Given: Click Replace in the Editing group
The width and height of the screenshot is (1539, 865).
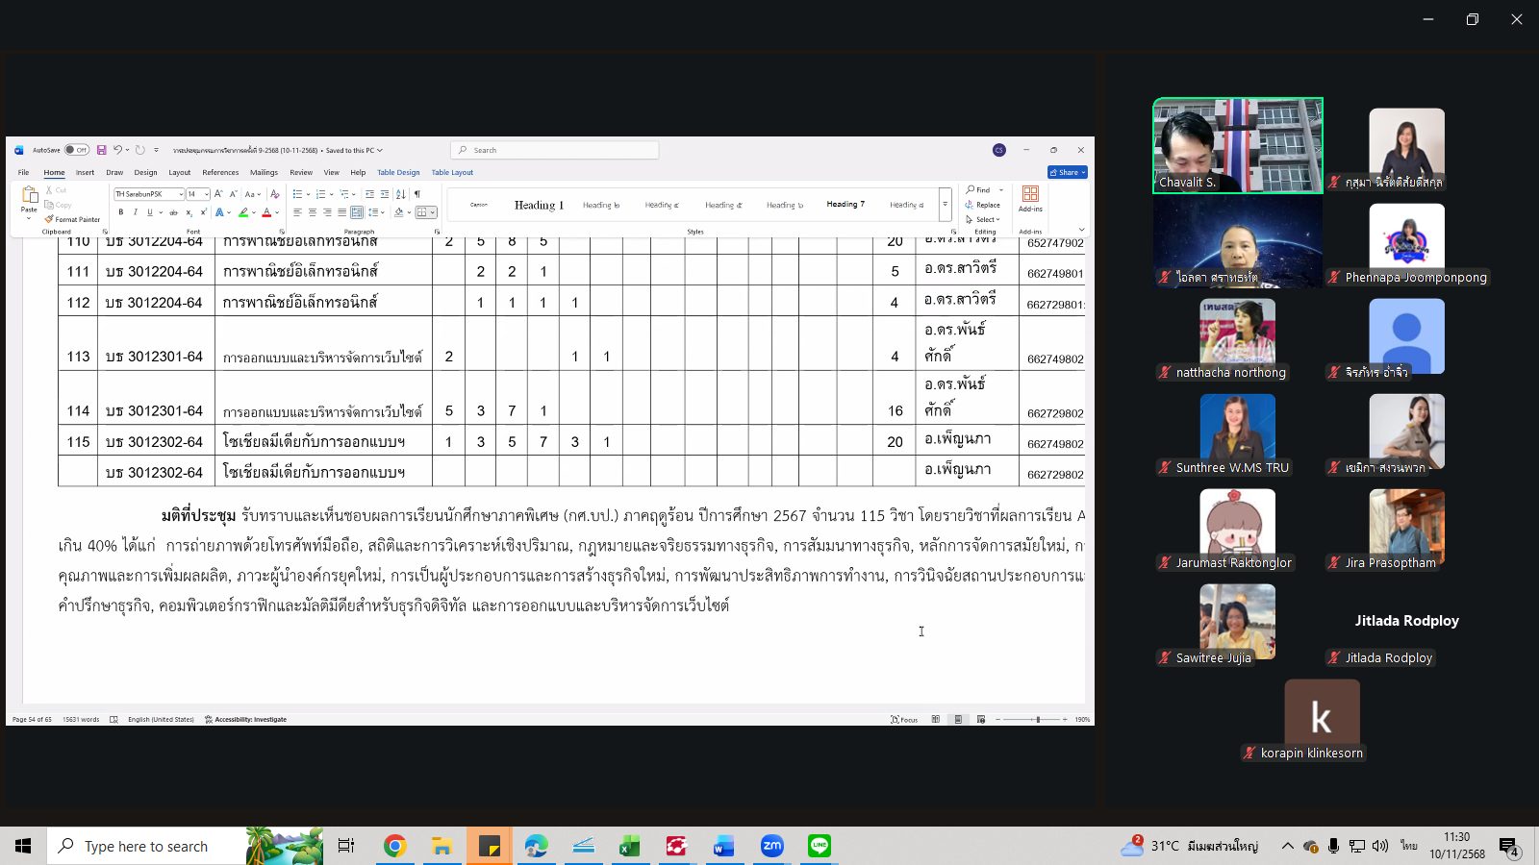Looking at the screenshot, I should pyautogui.click(x=983, y=205).
